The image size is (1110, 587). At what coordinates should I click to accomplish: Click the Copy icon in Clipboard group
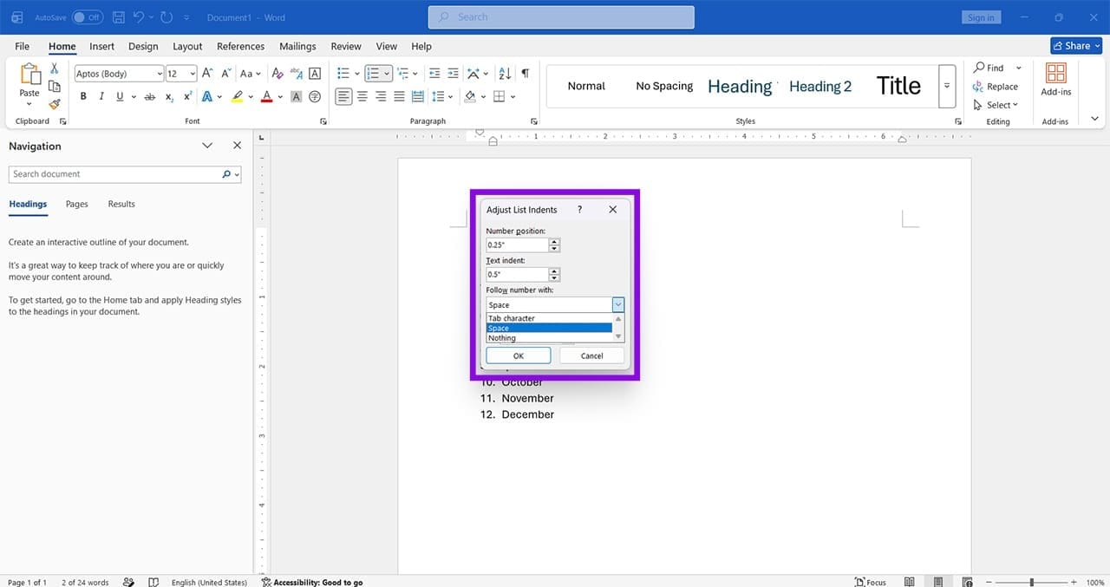(x=55, y=86)
